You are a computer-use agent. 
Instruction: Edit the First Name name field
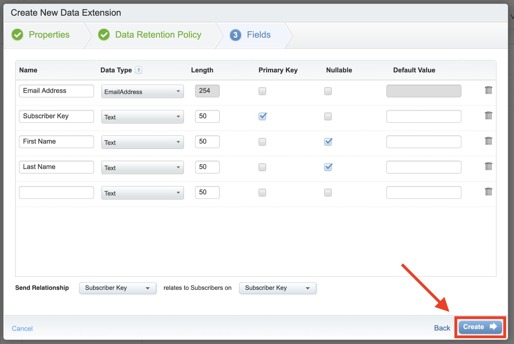pyautogui.click(x=56, y=142)
